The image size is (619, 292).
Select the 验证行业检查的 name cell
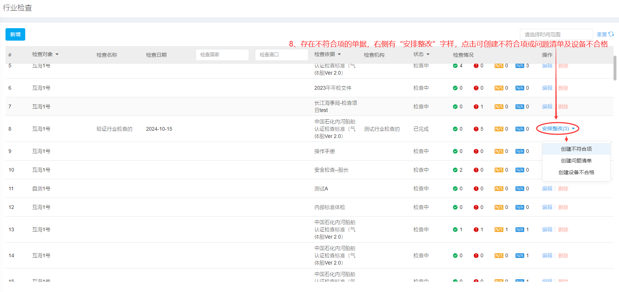point(114,129)
